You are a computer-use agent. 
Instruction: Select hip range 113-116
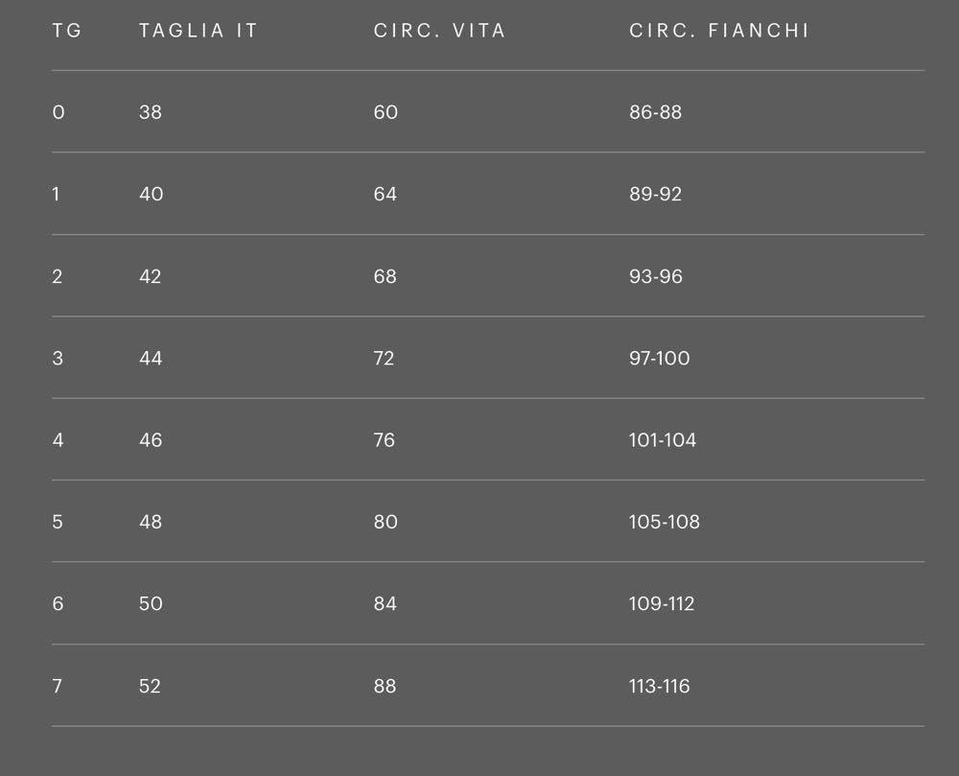(x=660, y=686)
